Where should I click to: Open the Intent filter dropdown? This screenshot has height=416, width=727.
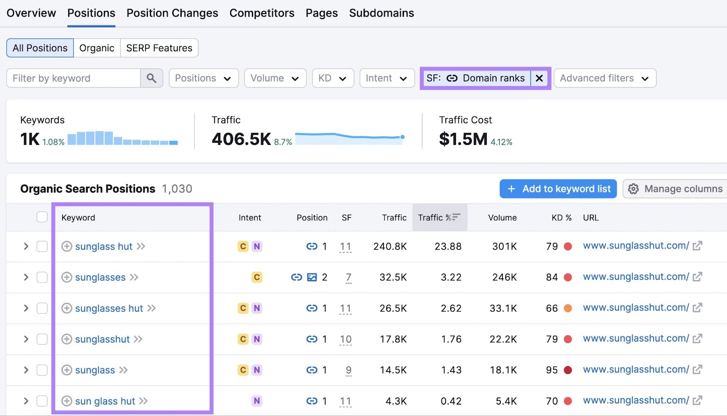(386, 78)
